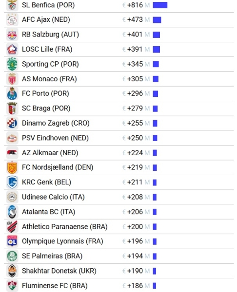
Task: Click the SL Benfica club crest
Action: [12, 5]
